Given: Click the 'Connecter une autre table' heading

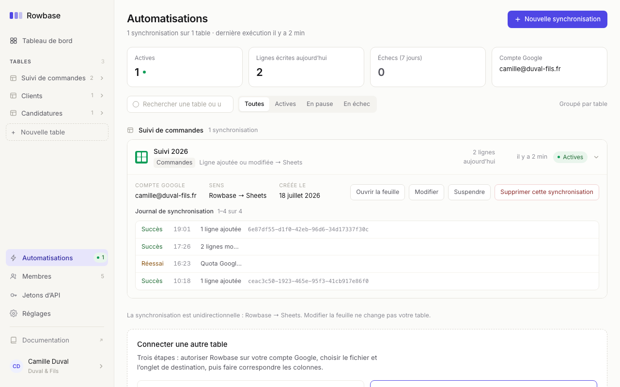Looking at the screenshot, I should (182, 344).
